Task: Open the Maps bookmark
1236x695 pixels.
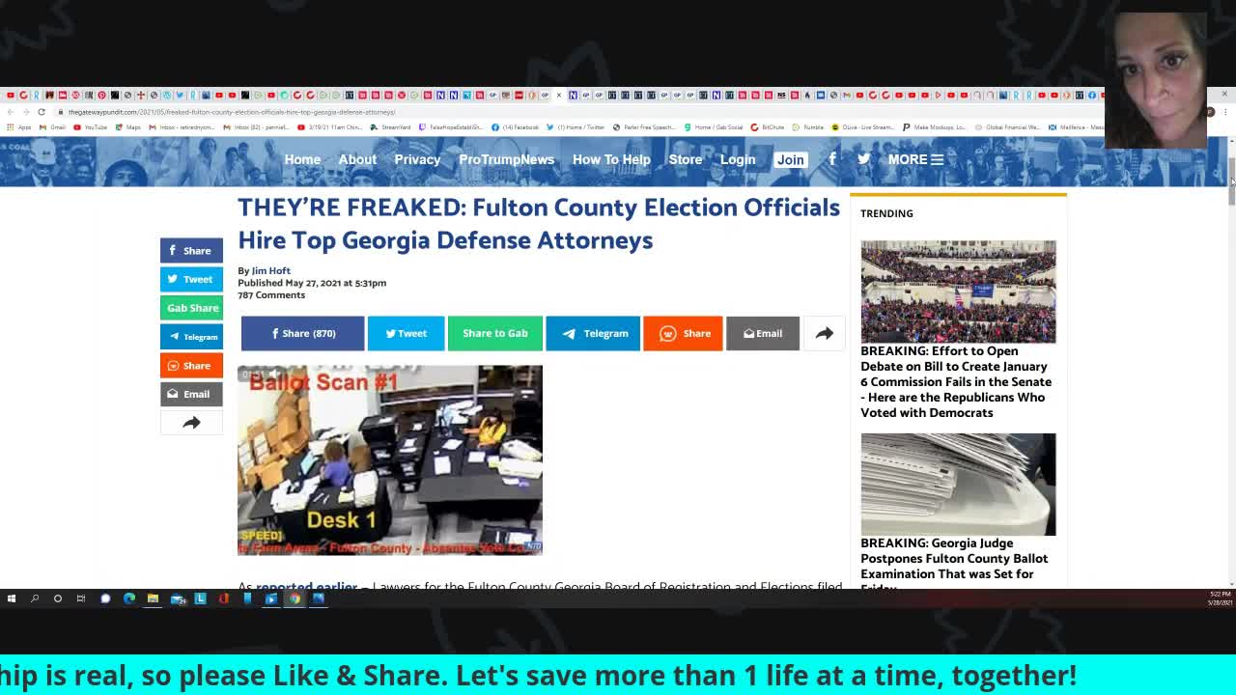Action: click(x=127, y=127)
